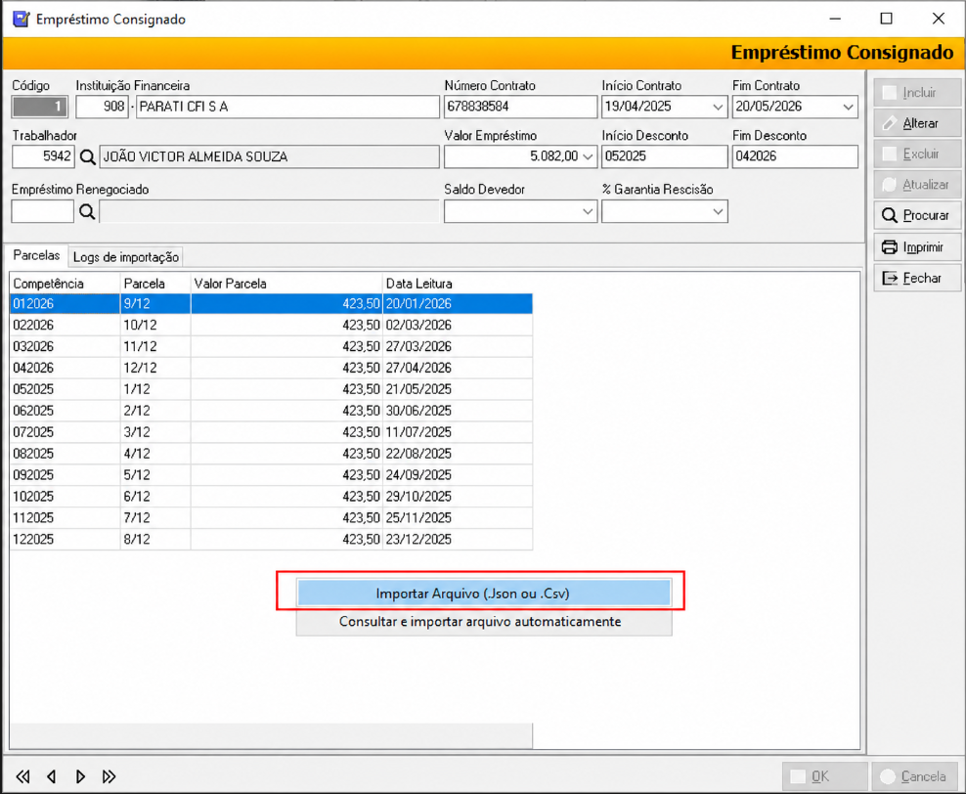This screenshot has height=794, width=966.
Task: Click the date 22/08/2025 cell
Action: click(458, 454)
